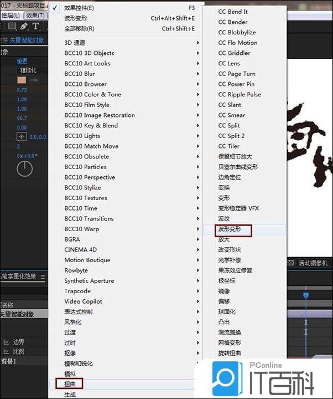Select the 矢量智能对象 layer row

click(x=24, y=314)
